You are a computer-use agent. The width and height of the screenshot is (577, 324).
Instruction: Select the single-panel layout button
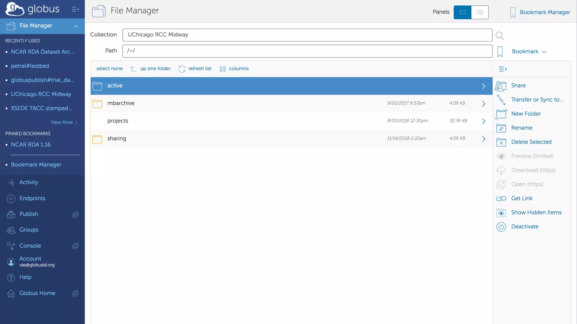(462, 12)
